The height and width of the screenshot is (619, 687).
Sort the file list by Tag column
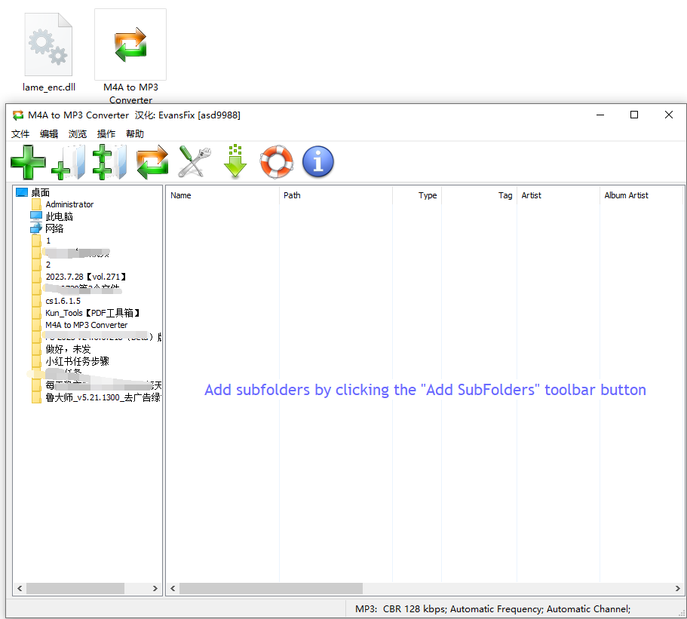pyautogui.click(x=480, y=195)
